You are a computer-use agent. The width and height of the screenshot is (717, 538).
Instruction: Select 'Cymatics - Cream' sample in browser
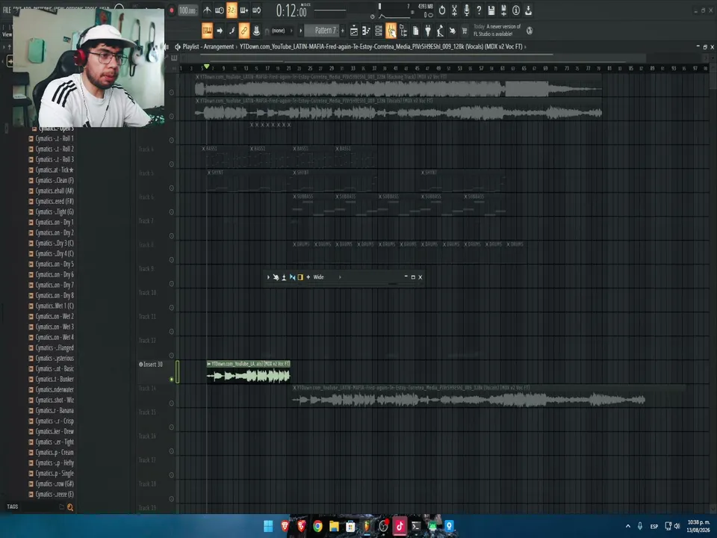click(x=55, y=453)
